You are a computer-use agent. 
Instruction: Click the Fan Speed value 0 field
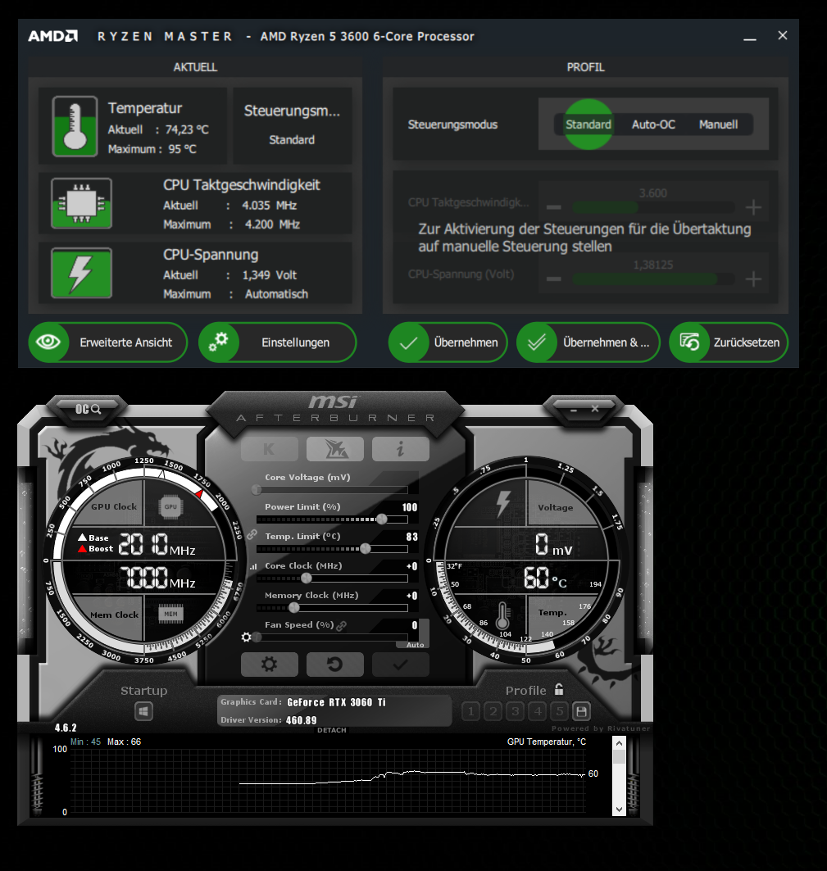coord(415,625)
